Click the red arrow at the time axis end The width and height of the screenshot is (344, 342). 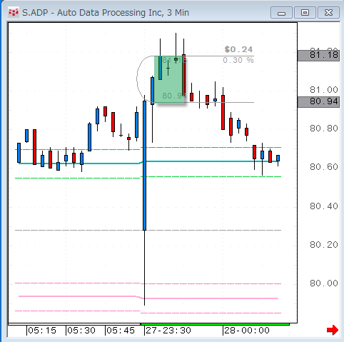pos(333,330)
